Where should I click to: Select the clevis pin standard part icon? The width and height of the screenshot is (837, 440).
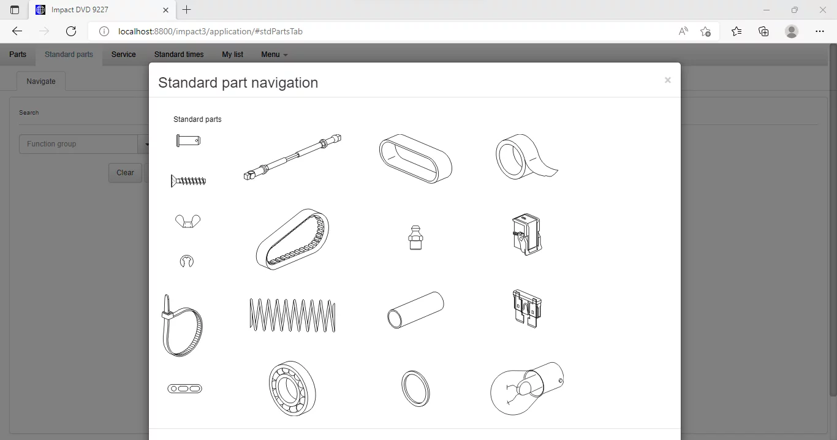188,141
